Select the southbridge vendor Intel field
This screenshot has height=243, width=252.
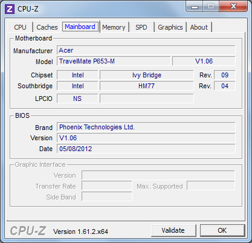tap(77, 86)
